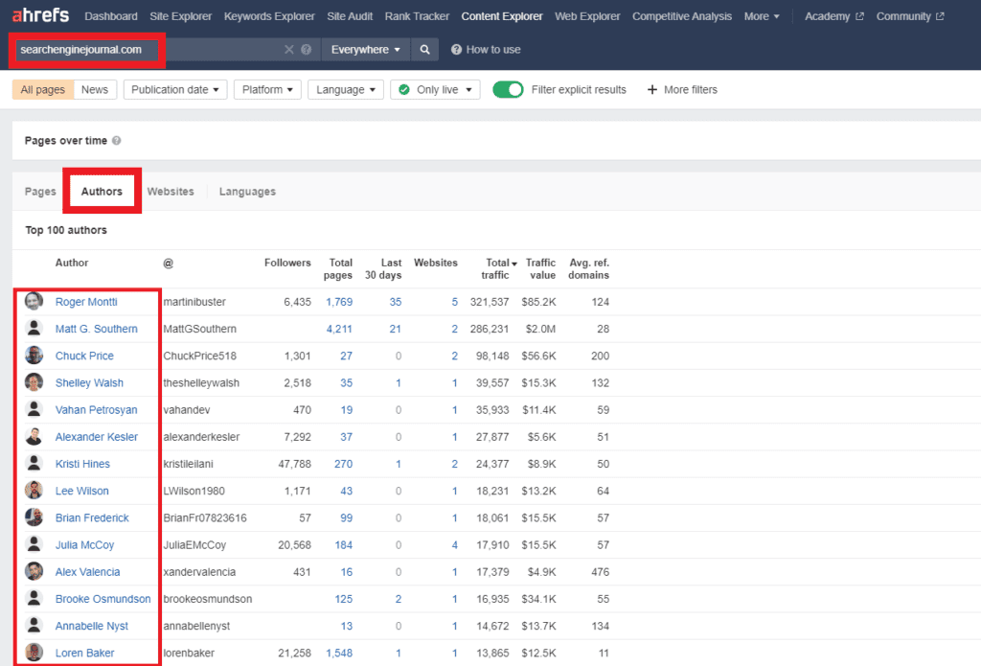The image size is (981, 666).
Task: Open the Everywhere search scope dropdown
Action: pyautogui.click(x=365, y=50)
